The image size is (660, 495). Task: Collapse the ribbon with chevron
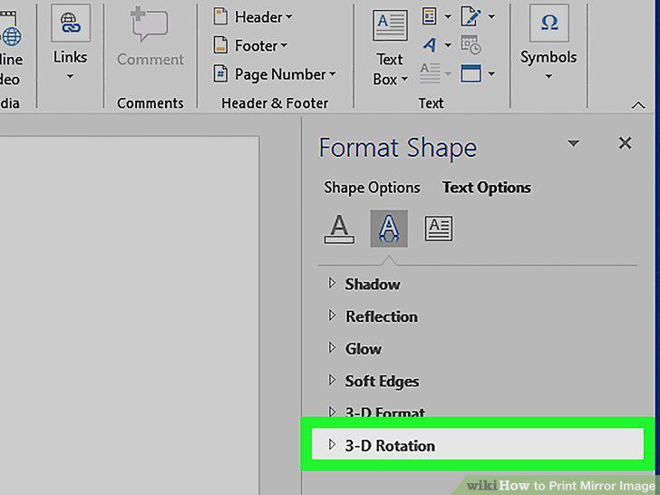click(x=638, y=105)
